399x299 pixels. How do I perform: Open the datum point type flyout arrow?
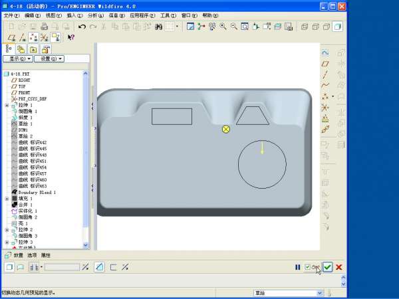click(x=333, y=96)
